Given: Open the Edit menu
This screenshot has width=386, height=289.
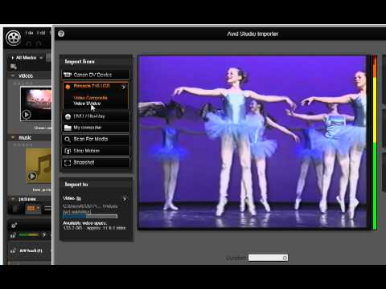Looking at the screenshot, I should 41,33.
